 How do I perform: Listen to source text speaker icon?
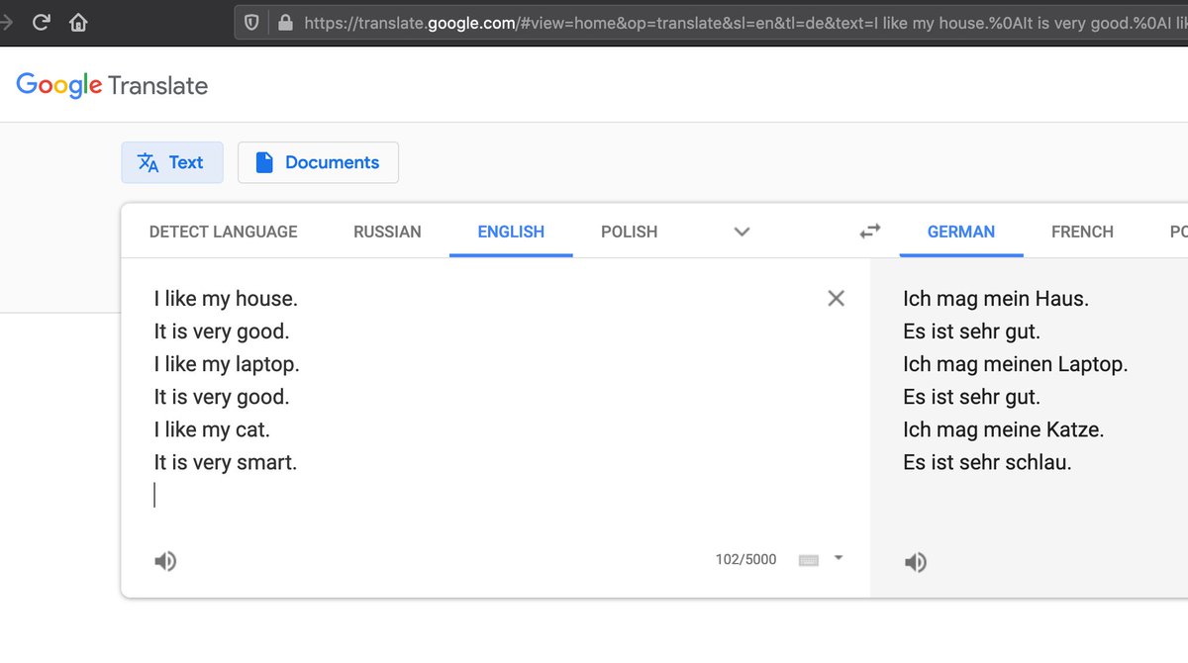coord(165,562)
